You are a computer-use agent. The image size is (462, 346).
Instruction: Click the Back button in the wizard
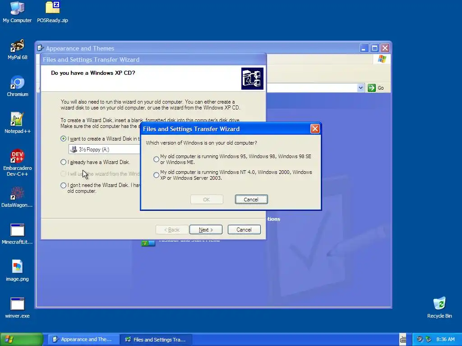[172, 230]
